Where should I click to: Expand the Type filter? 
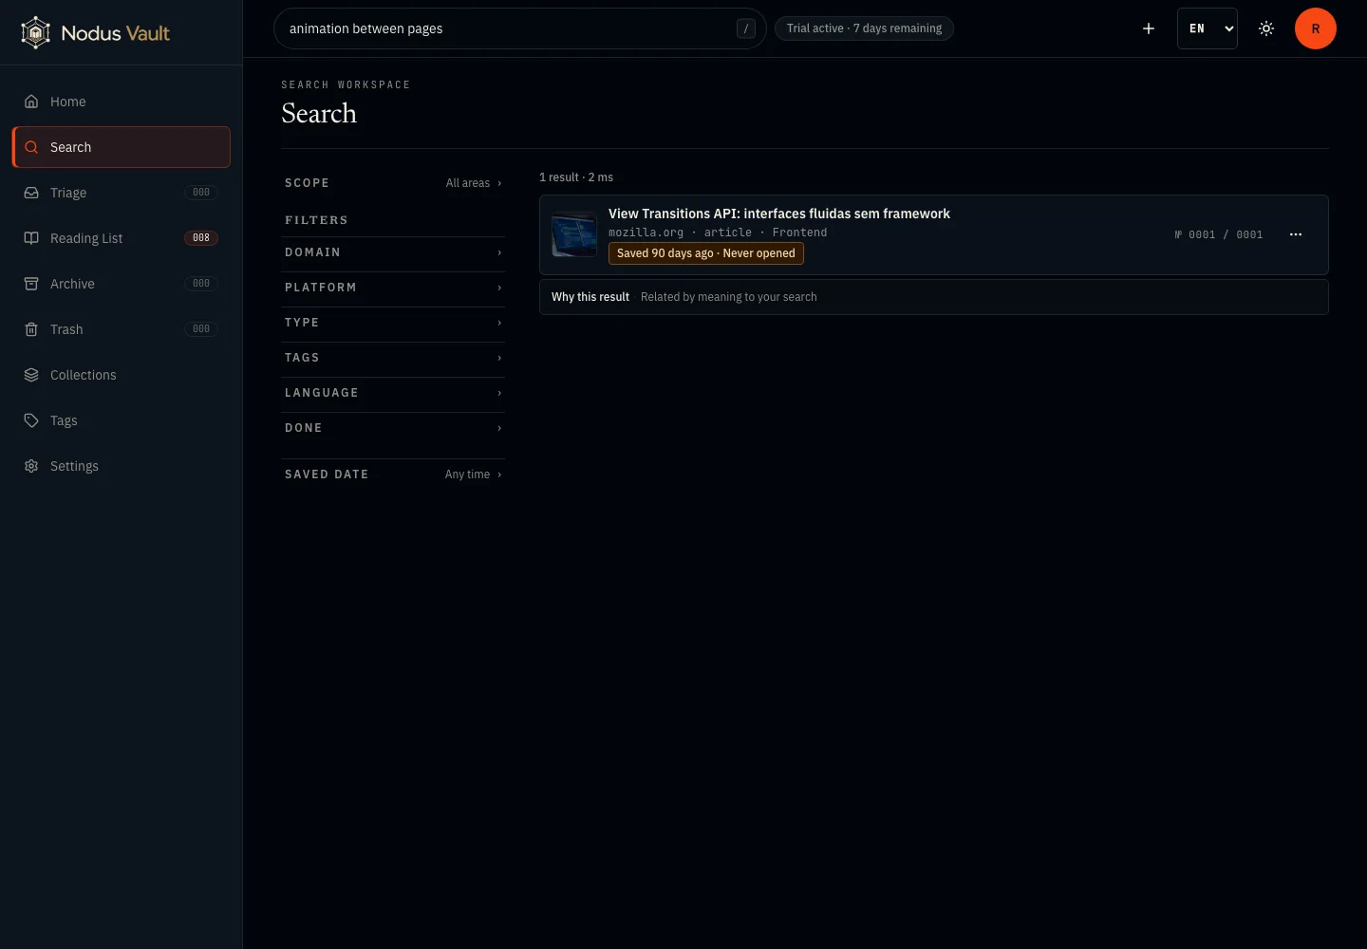pyautogui.click(x=393, y=323)
